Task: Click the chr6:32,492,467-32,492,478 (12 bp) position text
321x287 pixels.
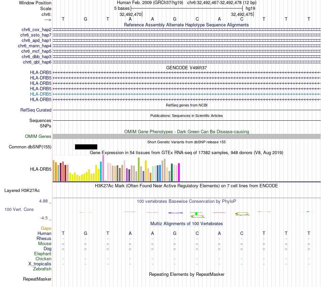Action: click(x=222, y=3)
